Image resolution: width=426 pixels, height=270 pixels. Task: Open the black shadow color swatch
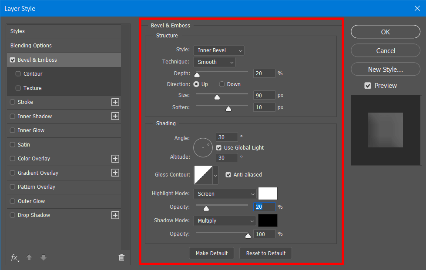[268, 220]
